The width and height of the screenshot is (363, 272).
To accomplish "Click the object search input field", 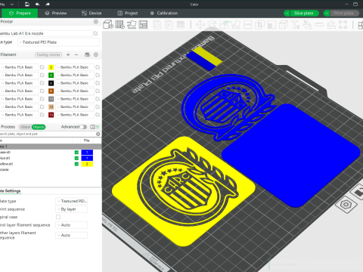I will [x=48, y=134].
